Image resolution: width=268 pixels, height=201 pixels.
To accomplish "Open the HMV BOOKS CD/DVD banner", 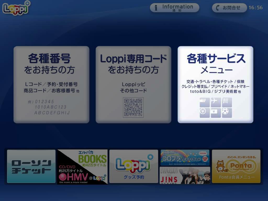I will (x=82, y=167).
